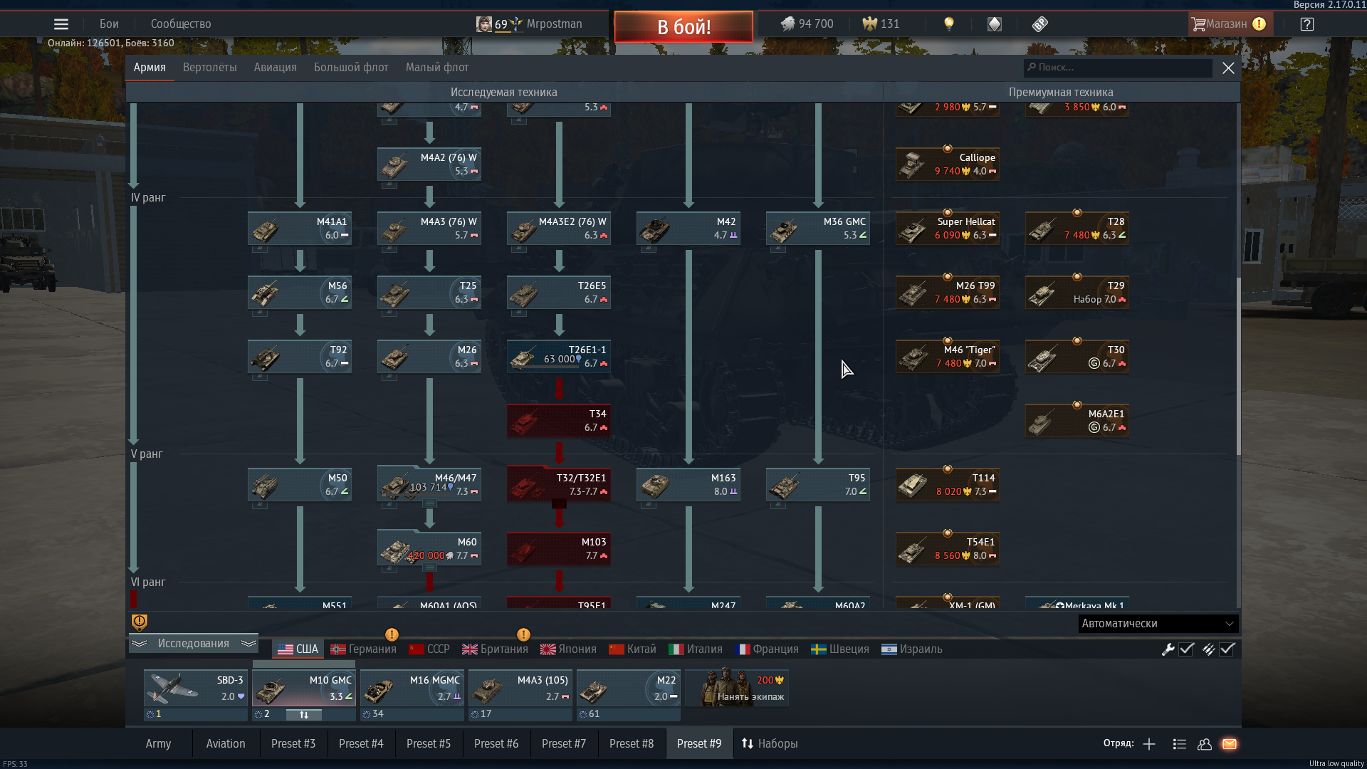This screenshot has width=1367, height=769.
Task: Toggle the auto-repair wrench checkbox
Action: point(1186,649)
